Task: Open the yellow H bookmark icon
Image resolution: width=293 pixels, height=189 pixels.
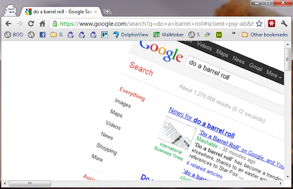Action: [219, 35]
